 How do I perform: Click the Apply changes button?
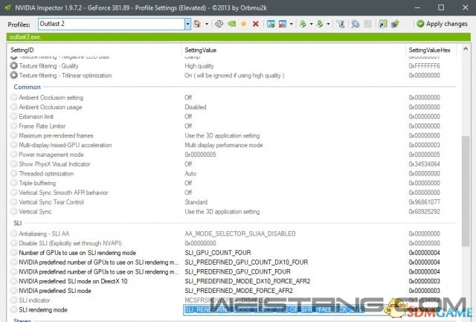[x=442, y=24]
